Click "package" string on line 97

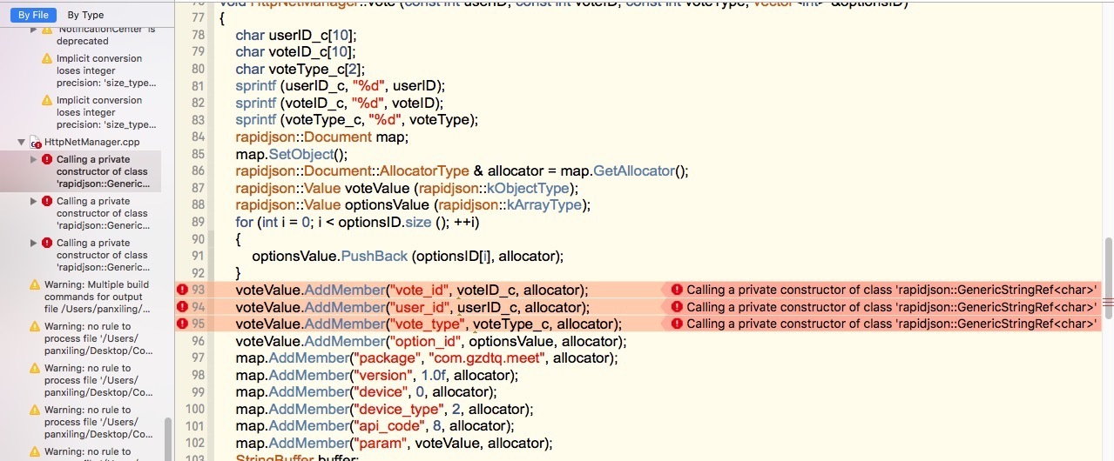[x=387, y=358]
